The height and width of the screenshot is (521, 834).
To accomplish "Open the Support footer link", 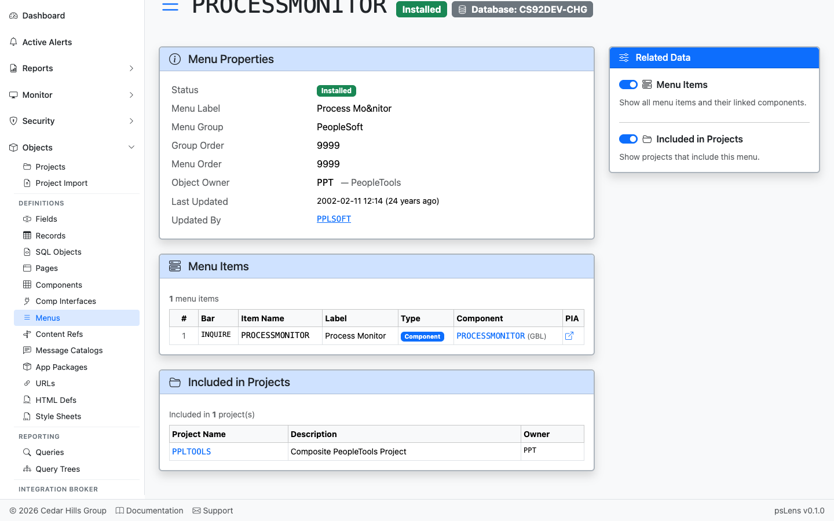I will [x=213, y=511].
